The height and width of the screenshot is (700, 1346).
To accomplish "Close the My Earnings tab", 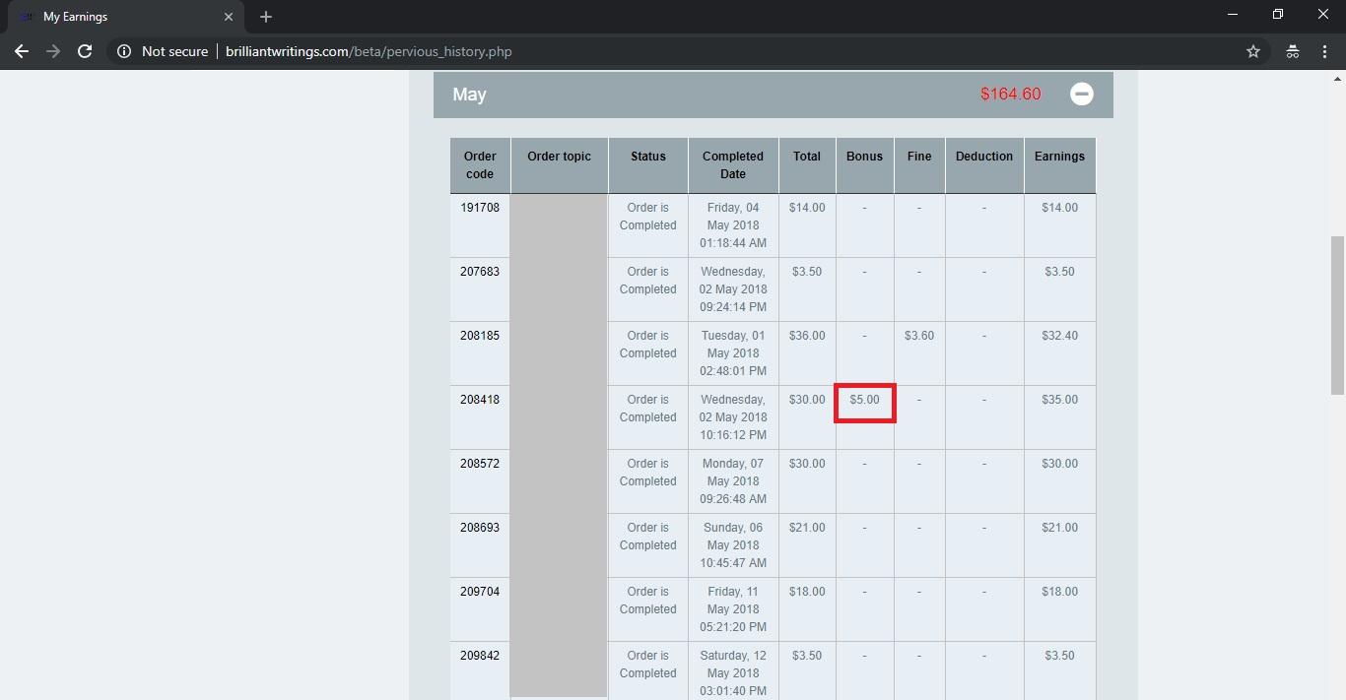I will click(229, 17).
